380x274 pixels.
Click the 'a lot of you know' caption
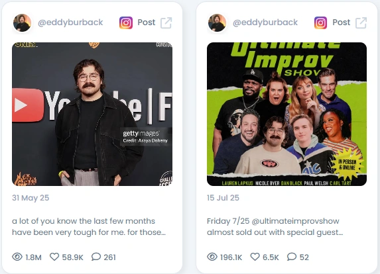[89, 226]
